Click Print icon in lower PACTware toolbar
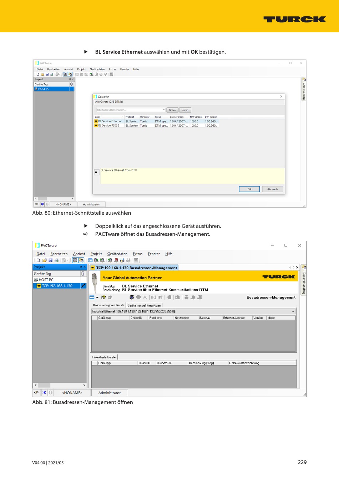The height and width of the screenshot is (479, 339). pos(56,260)
